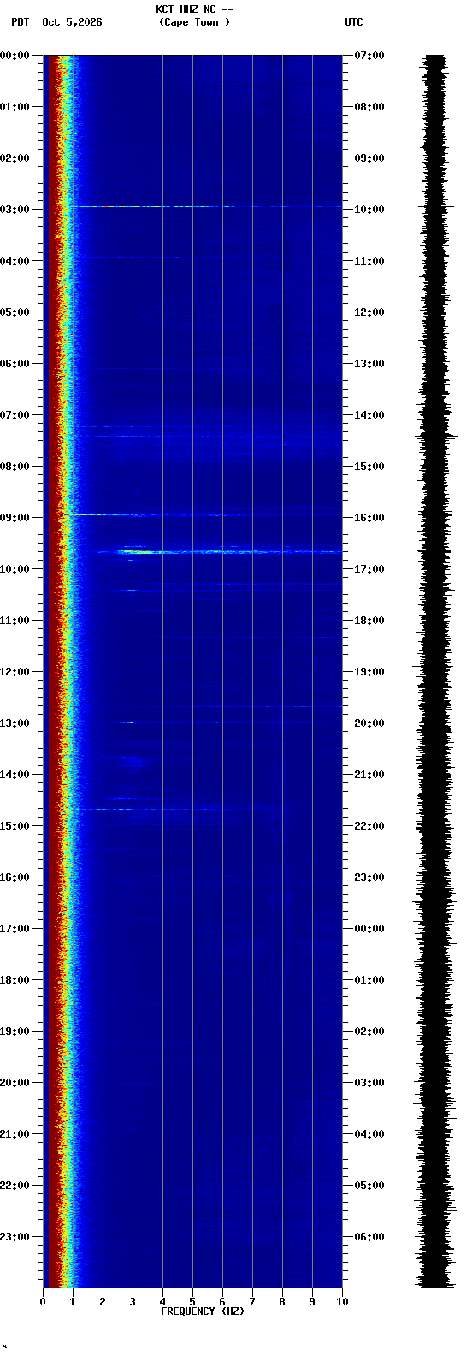Click the FREQUENCY (HZ) axis label
472x1356 pixels.
tap(203, 1311)
